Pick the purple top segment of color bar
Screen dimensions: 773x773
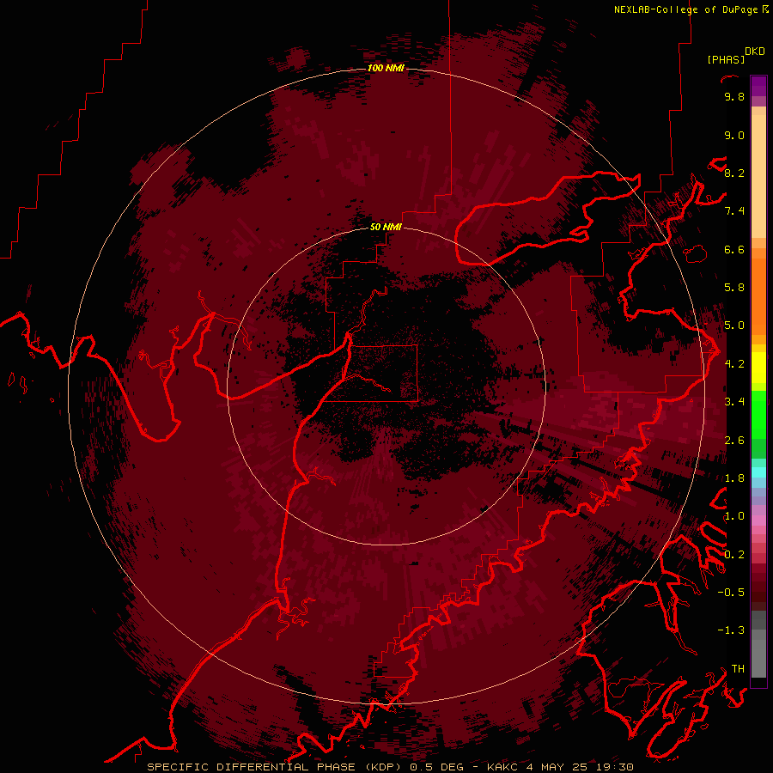[x=758, y=86]
